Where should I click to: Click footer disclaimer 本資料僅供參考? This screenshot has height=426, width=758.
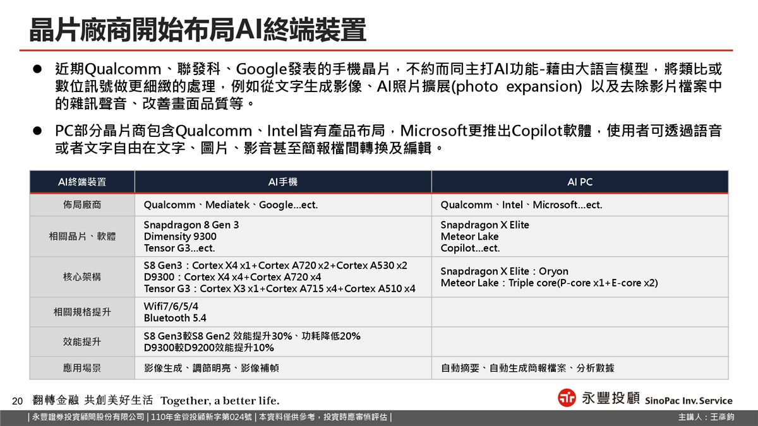pyautogui.click(x=322, y=417)
